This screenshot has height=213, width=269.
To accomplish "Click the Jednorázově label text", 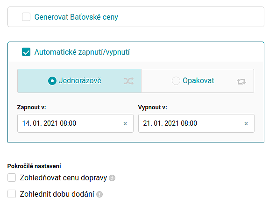I will tap(80, 80).
